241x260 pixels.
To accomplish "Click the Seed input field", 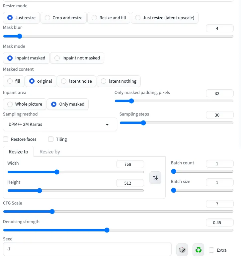I will [x=86, y=249].
